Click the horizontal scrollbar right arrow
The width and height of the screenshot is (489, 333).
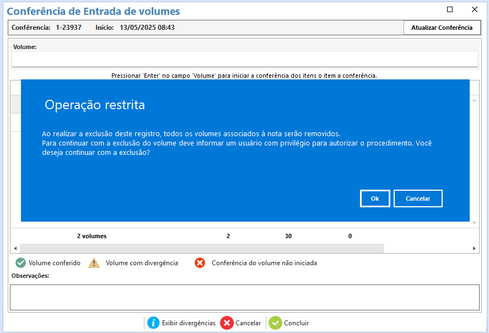[475, 249]
